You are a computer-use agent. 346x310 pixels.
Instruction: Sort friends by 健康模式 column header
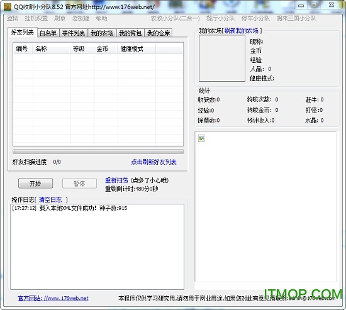[137, 48]
